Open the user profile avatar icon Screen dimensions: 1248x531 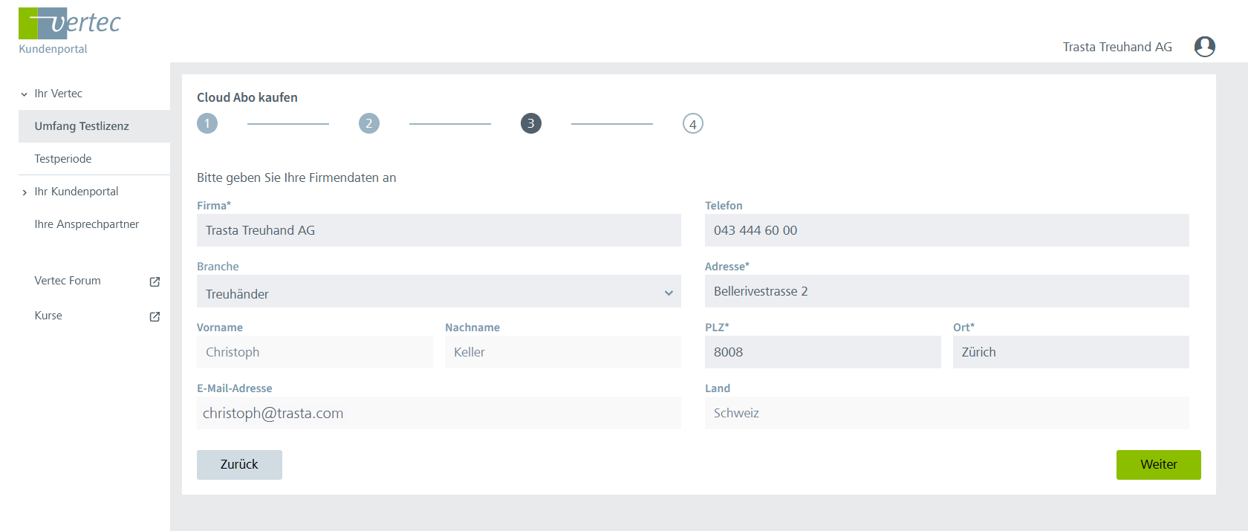click(1204, 47)
